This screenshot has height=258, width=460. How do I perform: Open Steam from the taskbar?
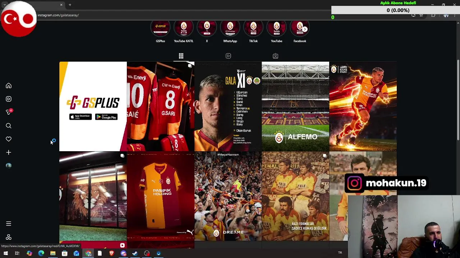pyautogui.click(x=135, y=253)
